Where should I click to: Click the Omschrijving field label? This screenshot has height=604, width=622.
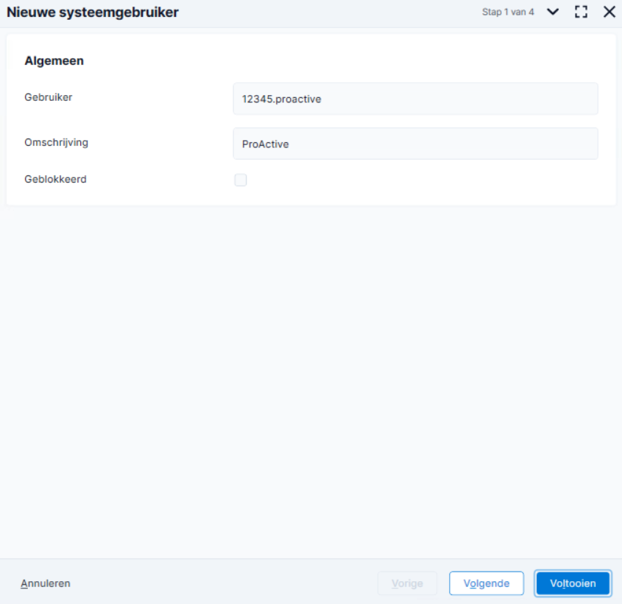[x=57, y=142]
